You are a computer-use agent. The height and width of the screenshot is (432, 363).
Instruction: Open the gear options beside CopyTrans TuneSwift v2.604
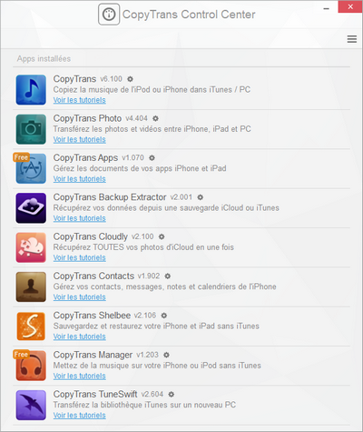point(172,395)
